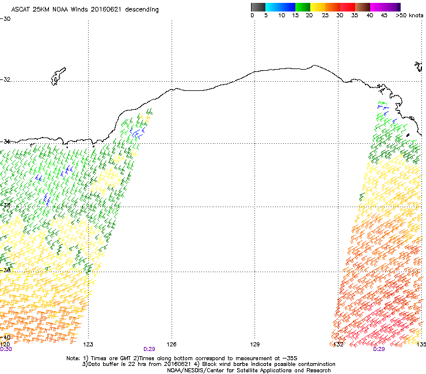Click the yellow 20-25 knots legend swatch
426x374 pixels.
(318, 7)
